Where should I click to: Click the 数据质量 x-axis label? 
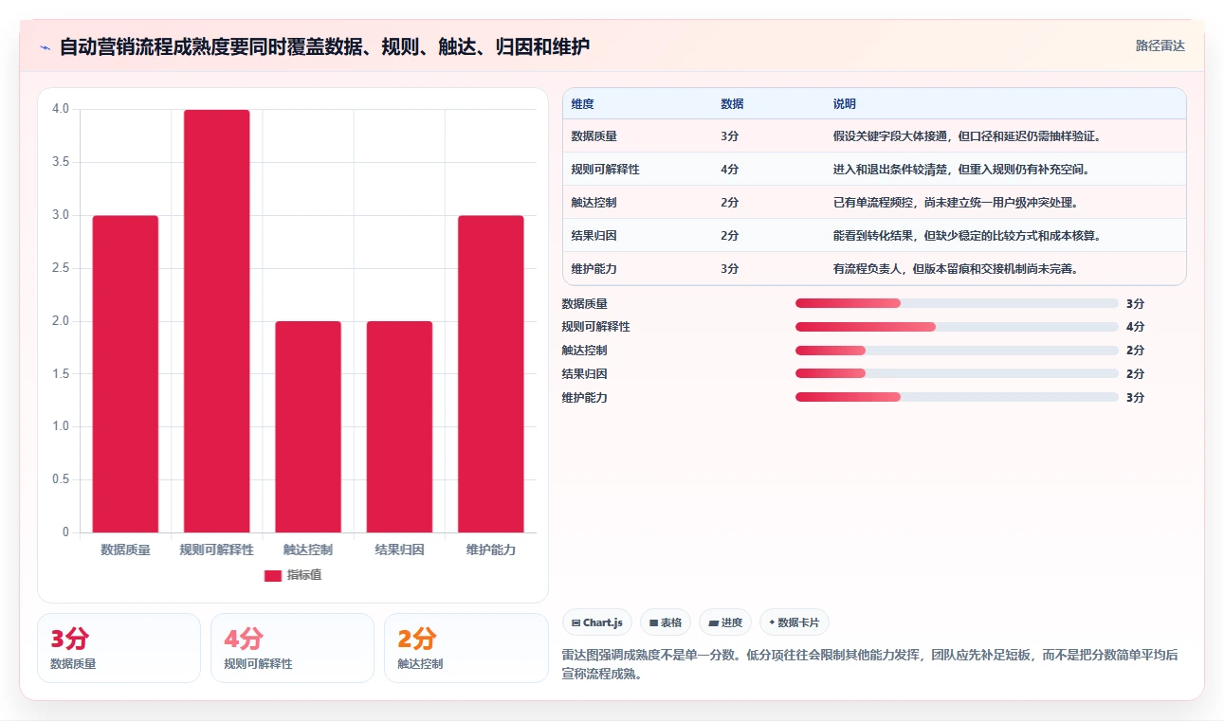pyautogui.click(x=125, y=550)
